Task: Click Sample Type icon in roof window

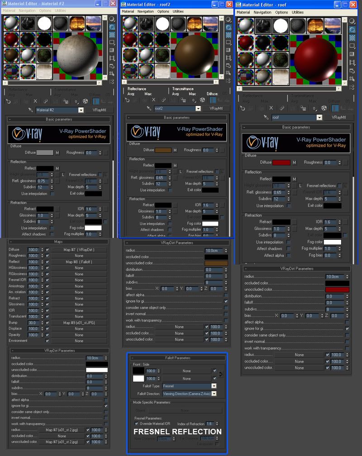Action: click(352, 22)
